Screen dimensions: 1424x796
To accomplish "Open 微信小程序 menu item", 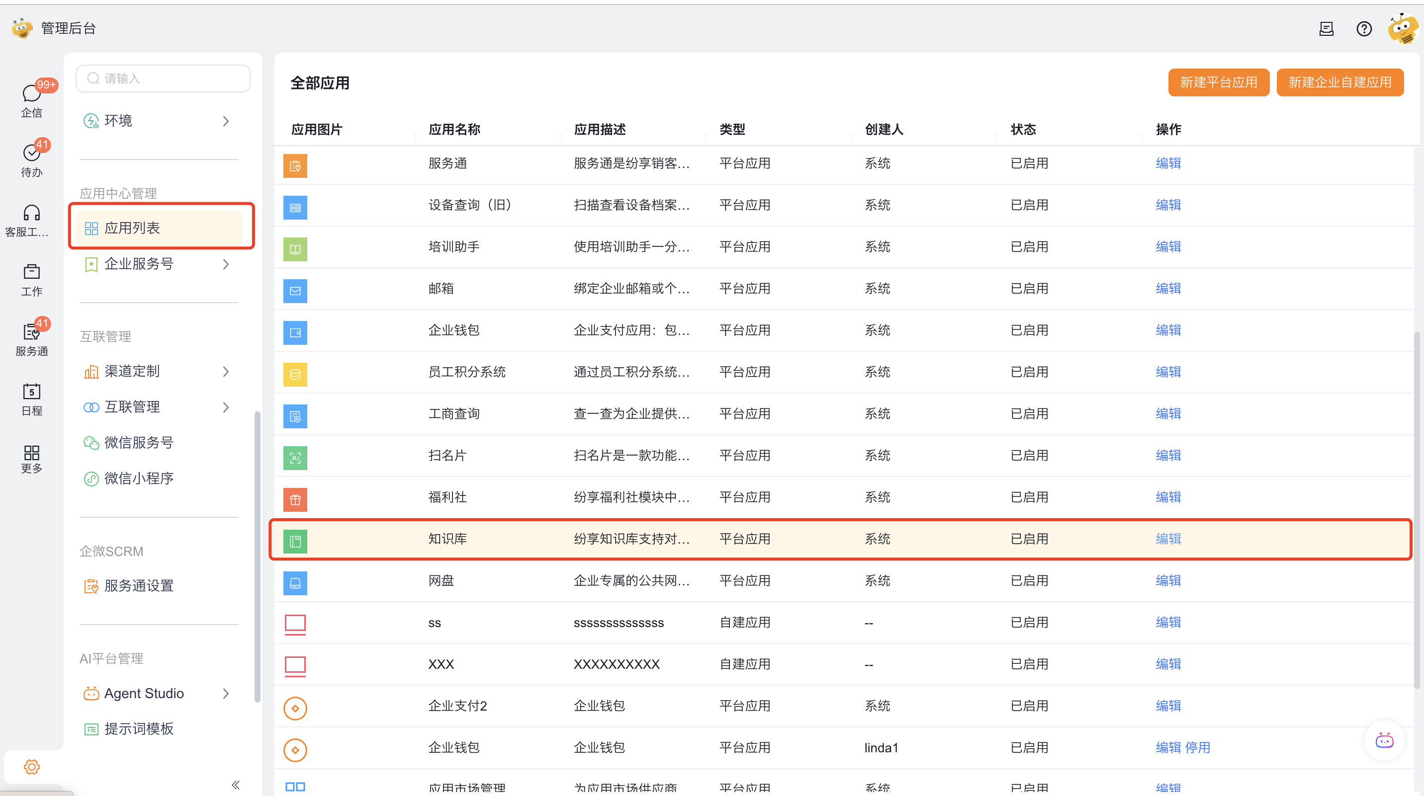I will pos(138,478).
